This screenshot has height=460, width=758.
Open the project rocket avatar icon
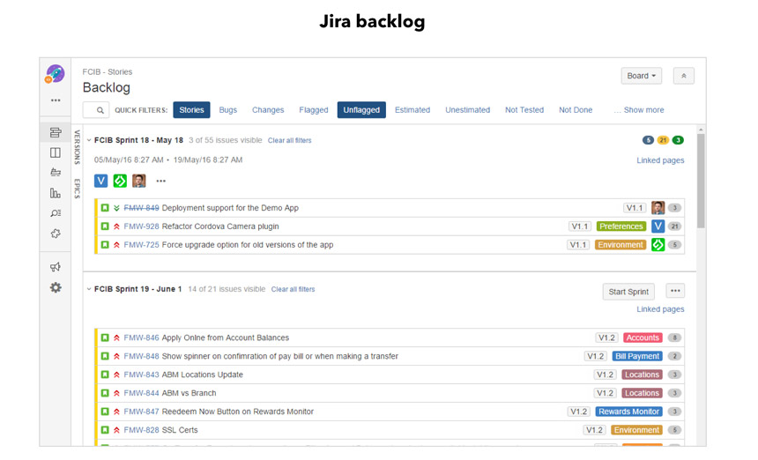pyautogui.click(x=56, y=74)
